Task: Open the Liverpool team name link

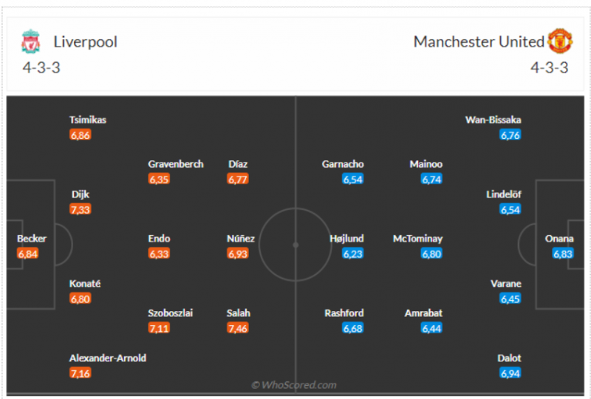Action: (85, 41)
